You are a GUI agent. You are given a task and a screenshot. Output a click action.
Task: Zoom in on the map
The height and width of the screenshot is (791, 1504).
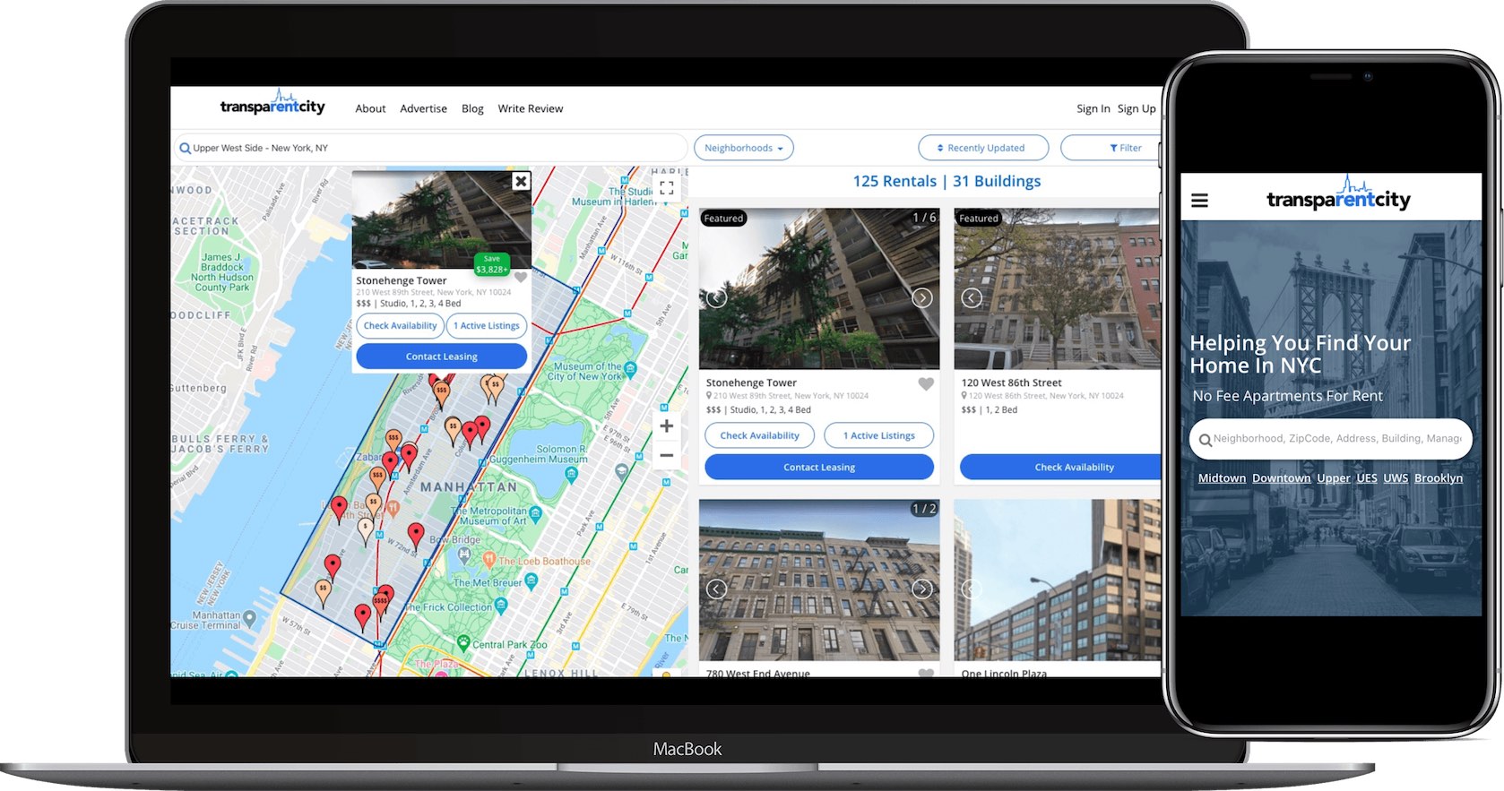pos(666,426)
